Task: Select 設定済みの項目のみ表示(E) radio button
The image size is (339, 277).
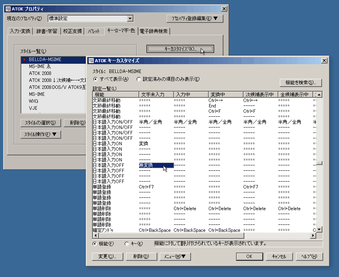Action: click(139, 79)
